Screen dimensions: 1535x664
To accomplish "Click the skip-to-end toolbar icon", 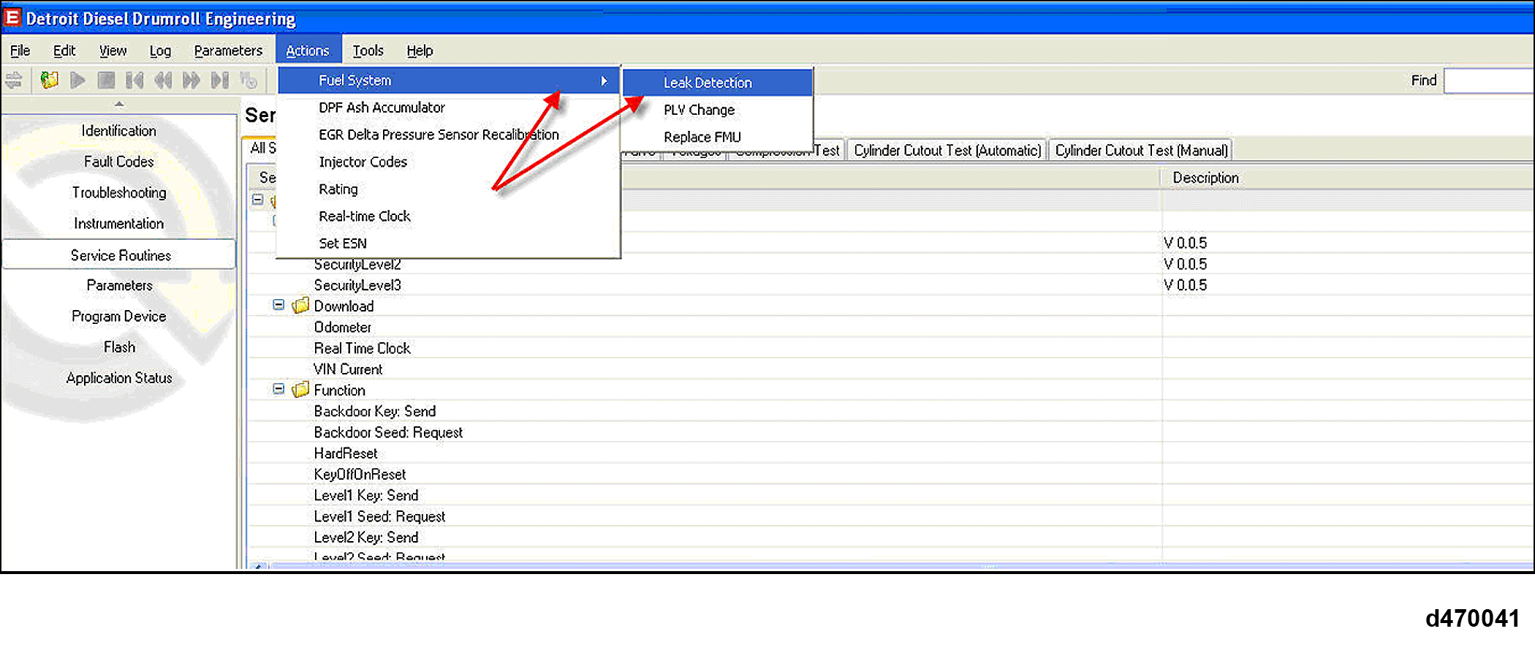I will click(220, 80).
